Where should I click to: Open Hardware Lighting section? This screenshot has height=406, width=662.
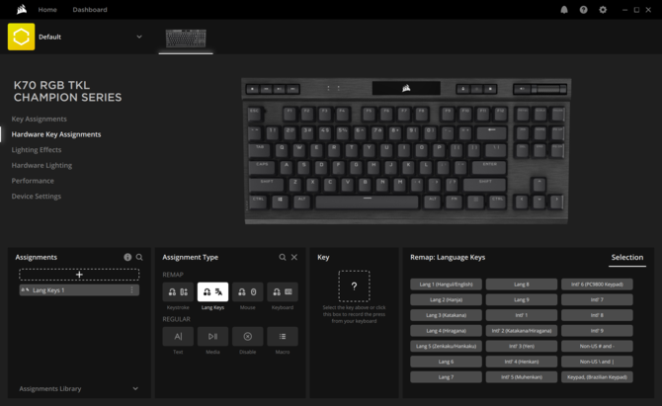tap(41, 165)
